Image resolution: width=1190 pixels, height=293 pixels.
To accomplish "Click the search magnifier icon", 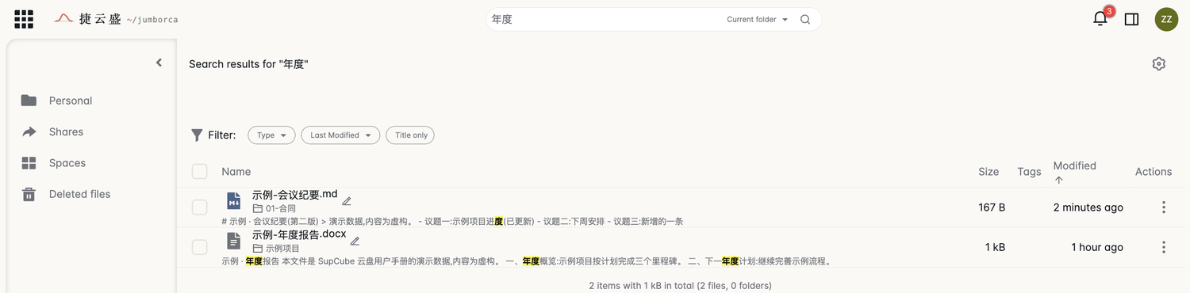I will (x=805, y=20).
